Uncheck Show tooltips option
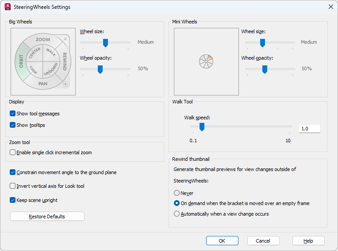Screen dimensions: 338x251 coord(12,125)
